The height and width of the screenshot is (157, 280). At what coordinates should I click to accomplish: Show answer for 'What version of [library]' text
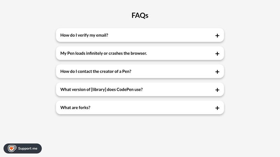tap(101, 90)
